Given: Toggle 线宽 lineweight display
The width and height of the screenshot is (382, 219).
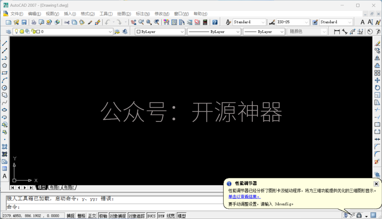Looking at the screenshot, I should coord(170,216).
